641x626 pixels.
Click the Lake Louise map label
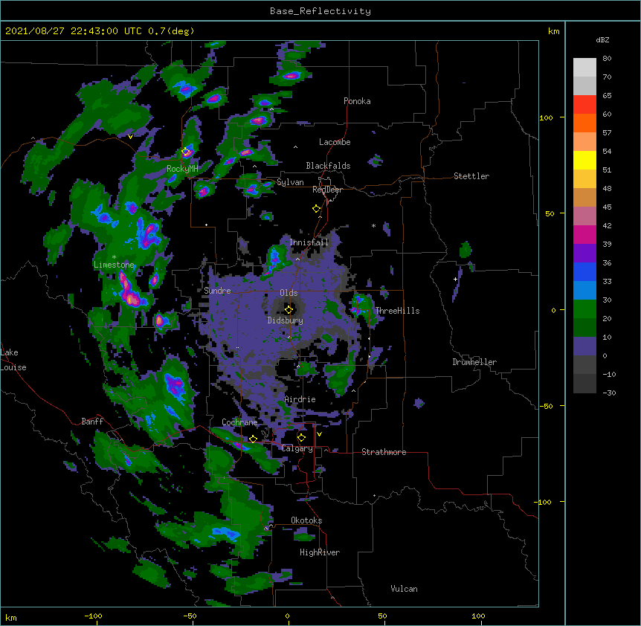point(13,360)
